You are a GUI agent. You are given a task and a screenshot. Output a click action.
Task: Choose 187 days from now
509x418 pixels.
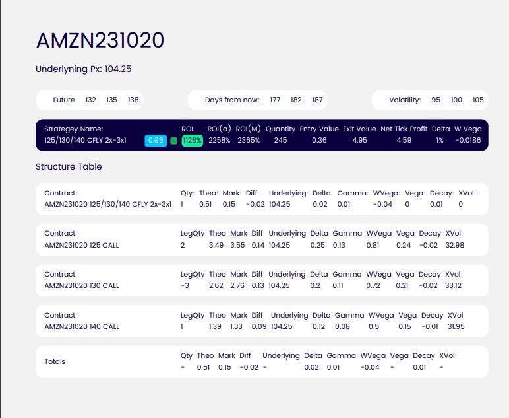pyautogui.click(x=317, y=100)
